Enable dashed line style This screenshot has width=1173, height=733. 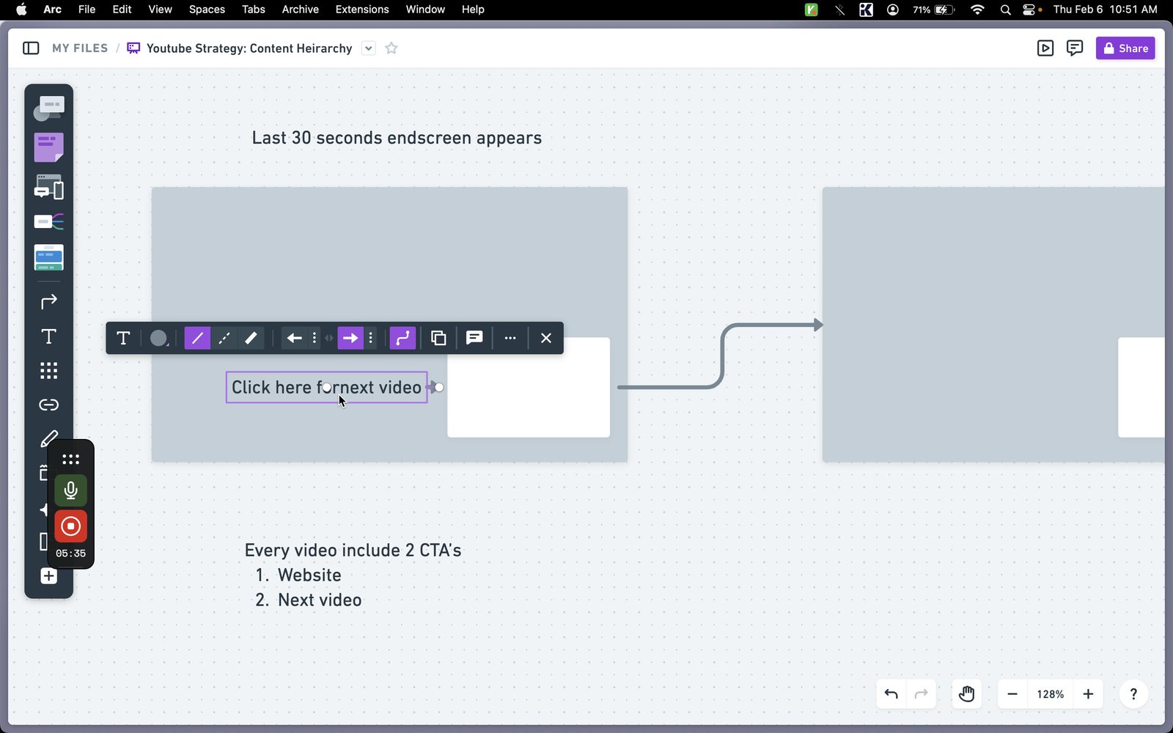click(x=224, y=338)
